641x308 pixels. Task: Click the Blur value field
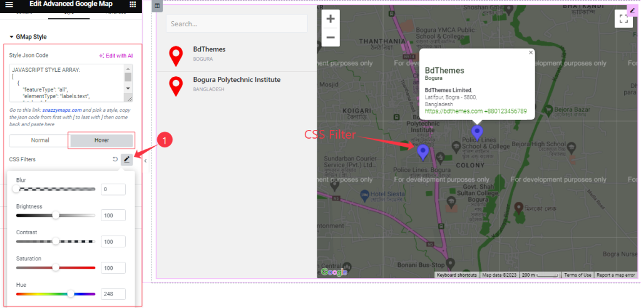tap(113, 189)
